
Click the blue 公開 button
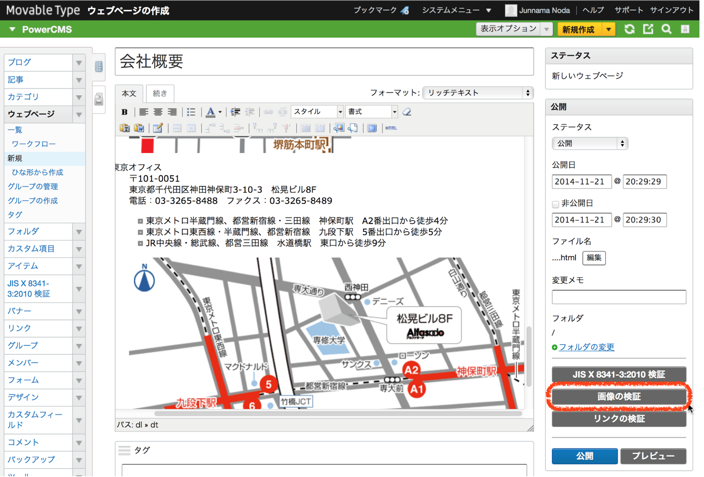585,456
